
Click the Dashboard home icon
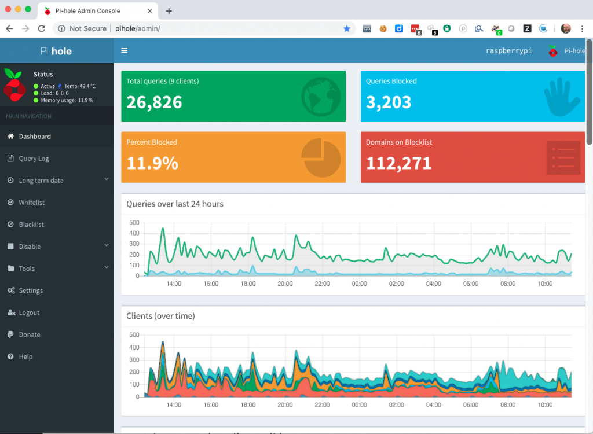coord(10,136)
